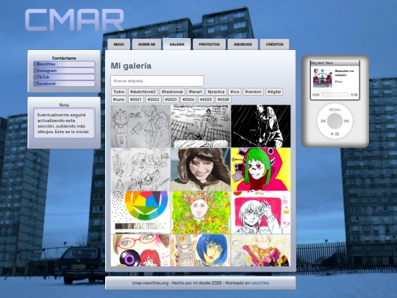The width and height of the screenshot is (397, 298).
Task: Skip to previous track on iPod wheel
Action: (323, 121)
